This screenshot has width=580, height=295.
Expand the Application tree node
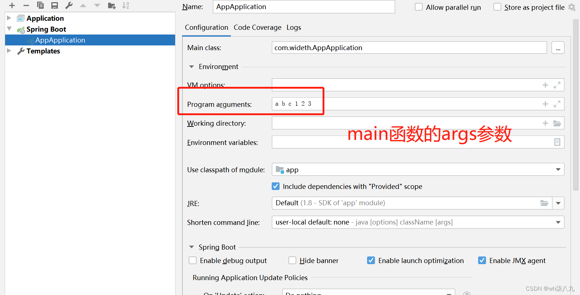(x=9, y=18)
